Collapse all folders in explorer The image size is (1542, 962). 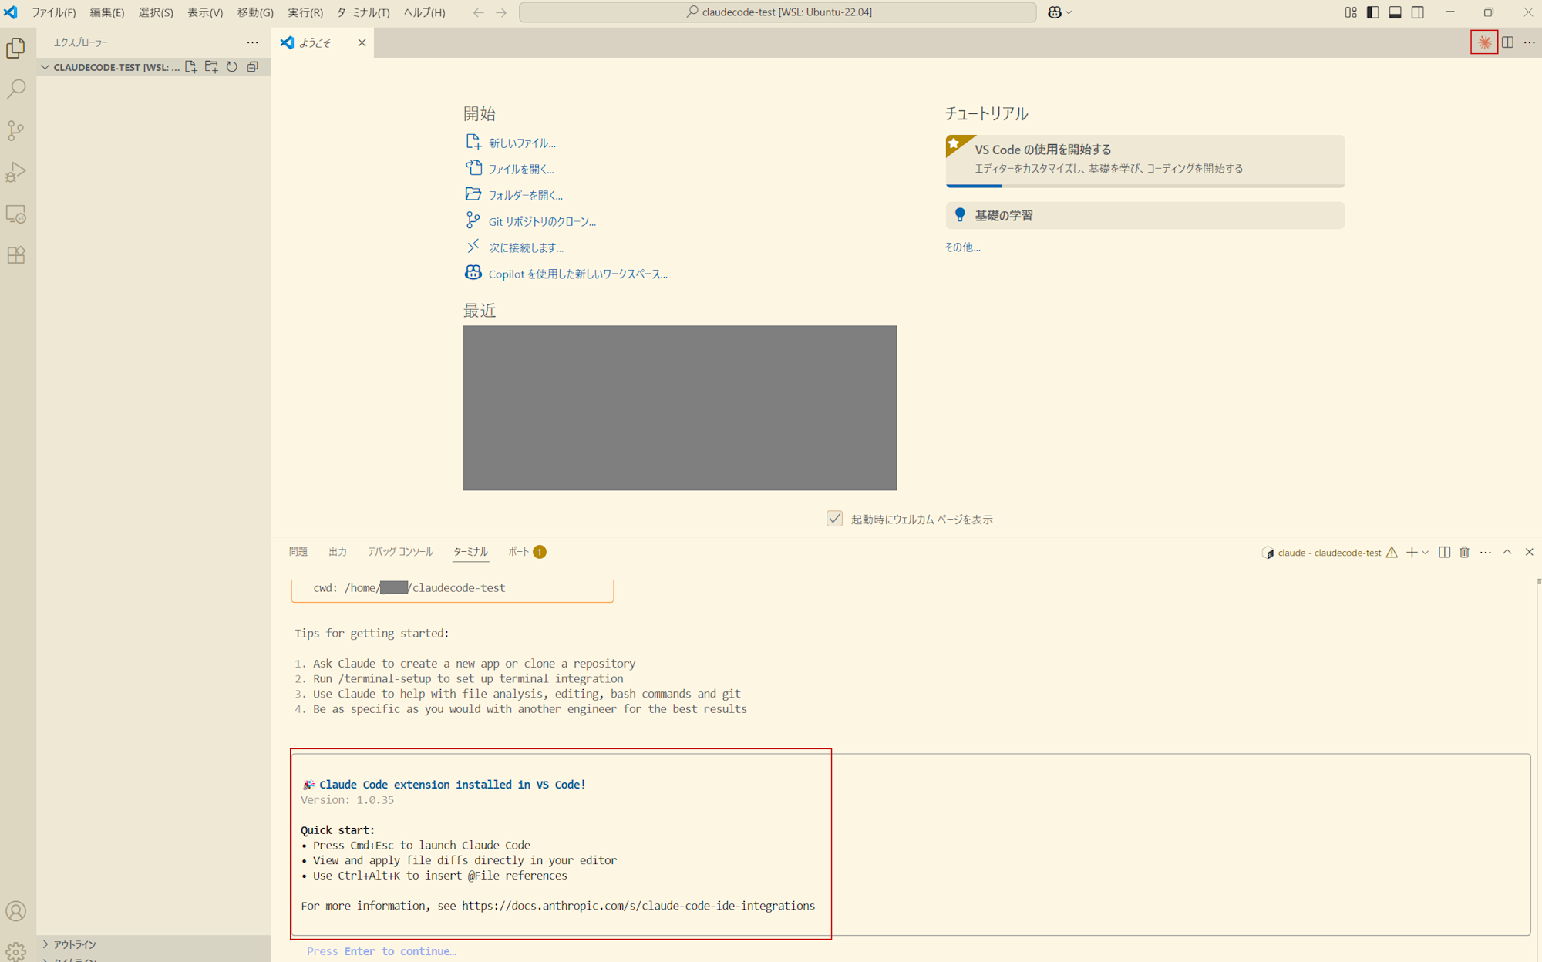coord(252,67)
